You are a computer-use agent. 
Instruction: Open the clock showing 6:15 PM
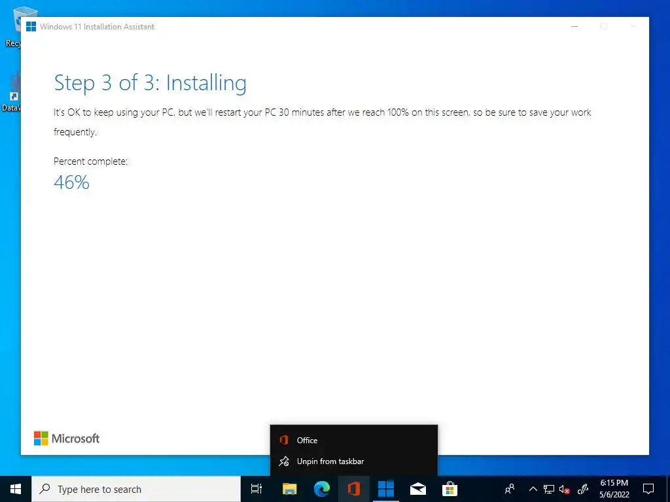coord(614,489)
